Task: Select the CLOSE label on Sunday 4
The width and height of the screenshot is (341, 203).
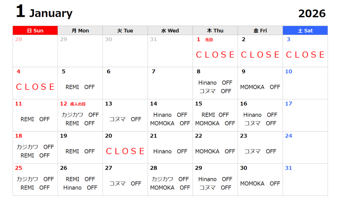Action: click(x=35, y=87)
